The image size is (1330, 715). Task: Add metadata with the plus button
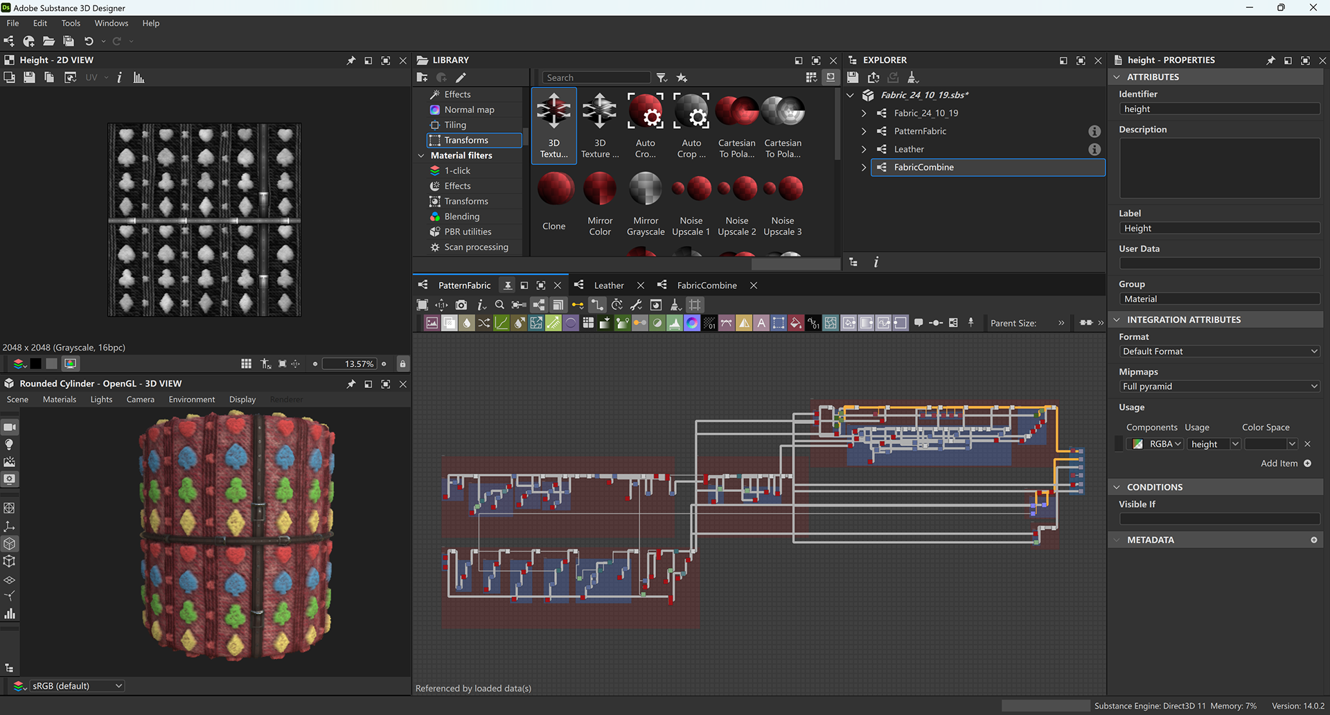(1314, 540)
